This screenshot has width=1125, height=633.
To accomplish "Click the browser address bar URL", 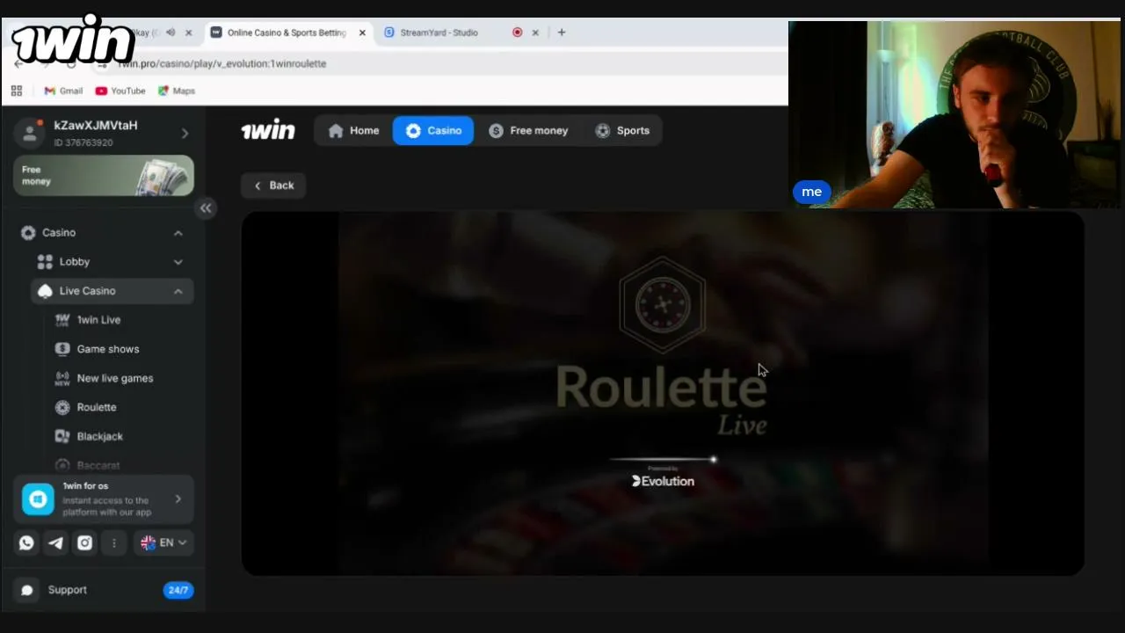I will (222, 63).
